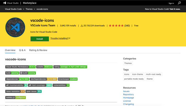Screen dimensions: 186x106
Task: Switch to the Q & A tab
Action: (x=22, y=50)
